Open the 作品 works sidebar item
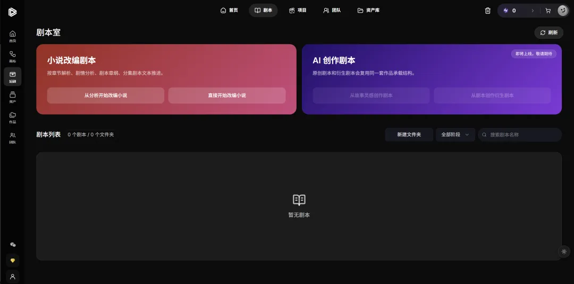 tap(12, 117)
